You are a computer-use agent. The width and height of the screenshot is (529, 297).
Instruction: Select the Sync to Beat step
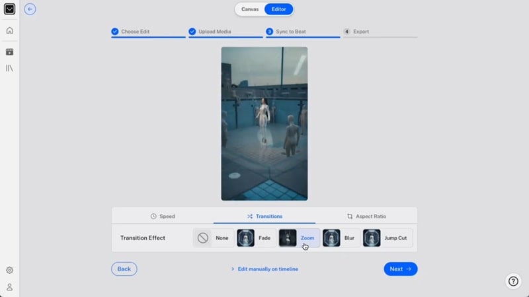tap(303, 32)
